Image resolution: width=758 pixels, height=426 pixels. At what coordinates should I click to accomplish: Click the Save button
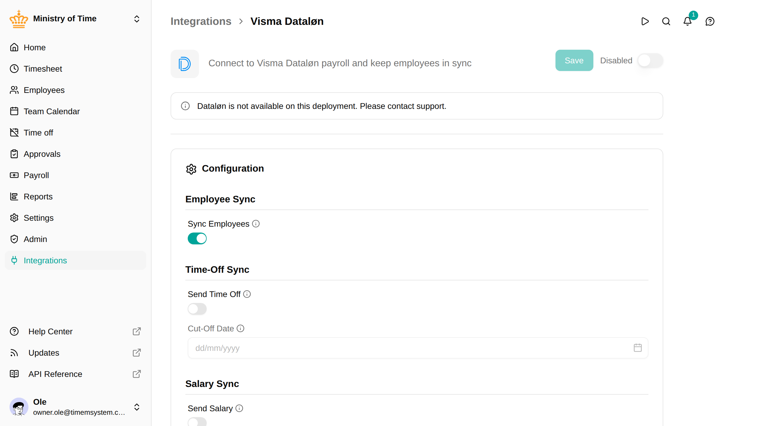[x=574, y=60]
